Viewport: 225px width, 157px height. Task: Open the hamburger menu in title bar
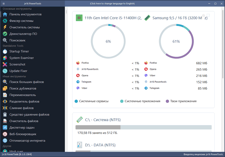[x=4, y=4]
